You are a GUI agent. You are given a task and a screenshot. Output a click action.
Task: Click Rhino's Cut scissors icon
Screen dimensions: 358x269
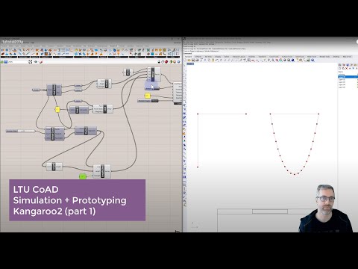tap(205, 60)
